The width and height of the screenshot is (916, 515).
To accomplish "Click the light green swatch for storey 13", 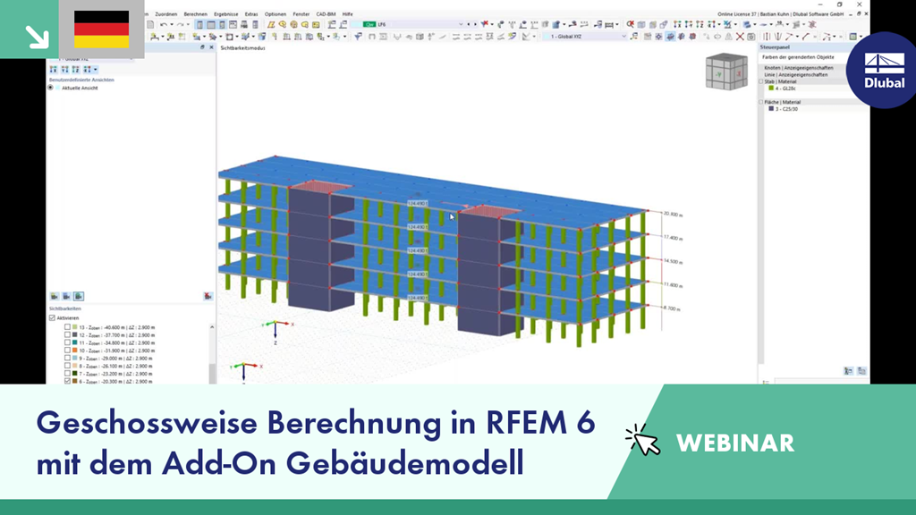I will click(75, 327).
